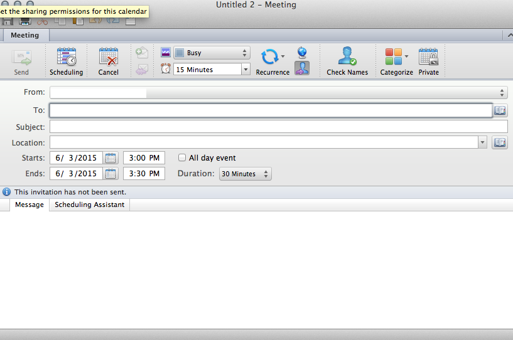Viewport: 513px width, 340px height.
Task: Click the Ends time field 3:30 PM
Action: (144, 174)
